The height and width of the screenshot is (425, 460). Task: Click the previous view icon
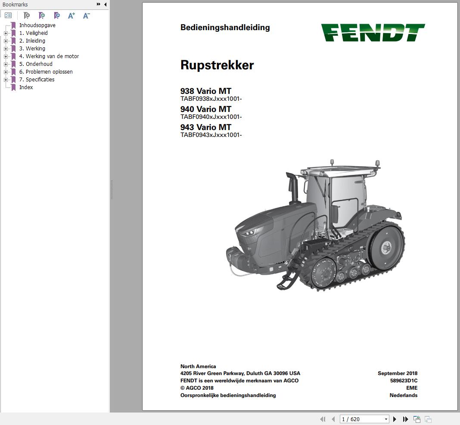click(417, 419)
